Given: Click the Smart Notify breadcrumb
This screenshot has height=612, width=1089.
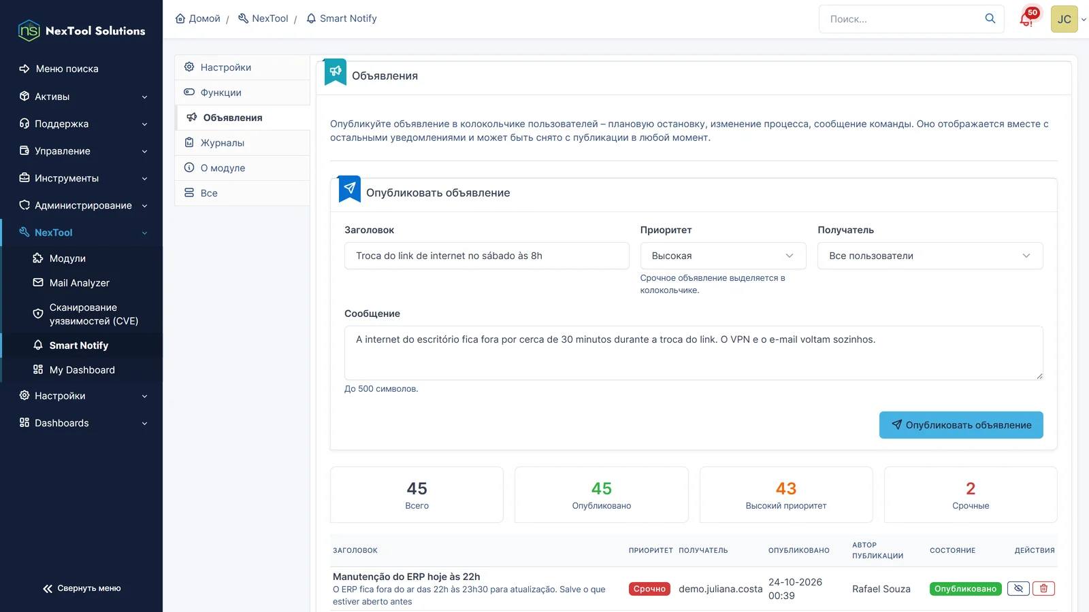Looking at the screenshot, I should 342,18.
